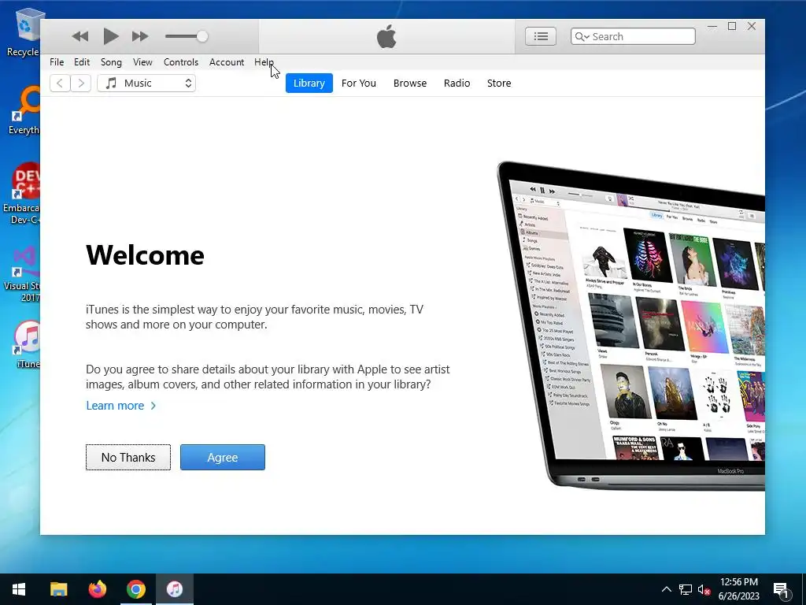Click the Apple logo in the header
The width and height of the screenshot is (806, 605).
[386, 36]
